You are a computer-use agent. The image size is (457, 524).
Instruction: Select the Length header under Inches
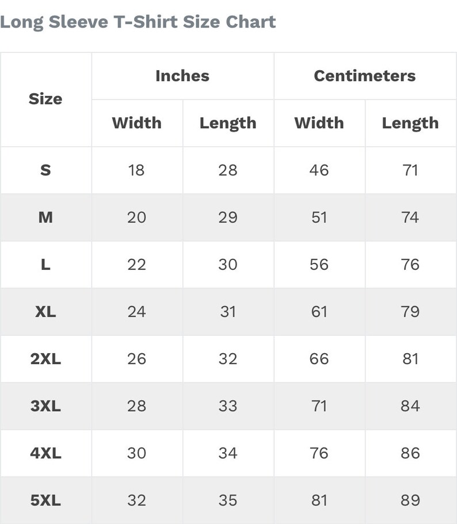(x=228, y=123)
